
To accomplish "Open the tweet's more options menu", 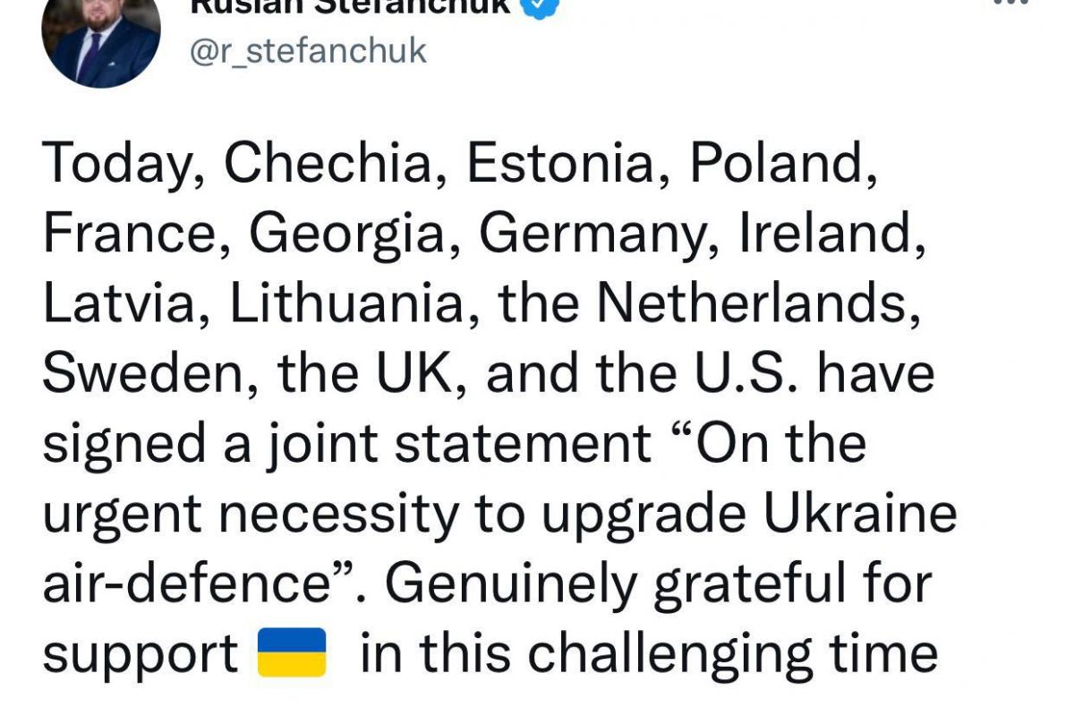I will pos(1010,4).
